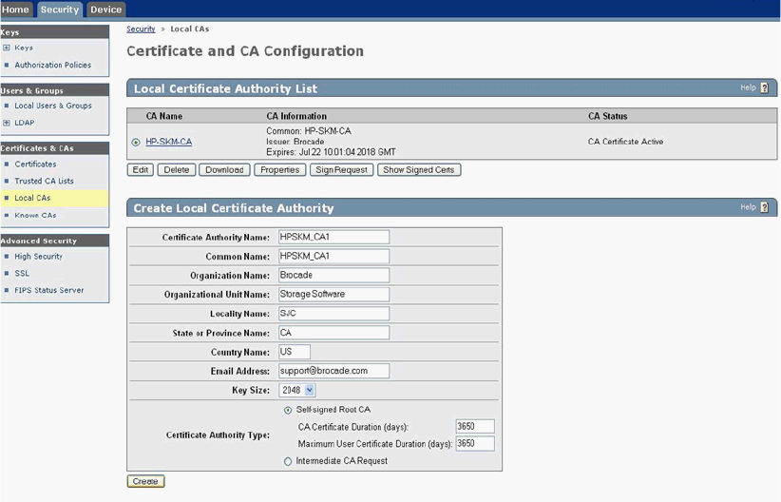Click Help icon in Local Certificate Authority List header
This screenshot has height=502, width=781.
(764, 88)
